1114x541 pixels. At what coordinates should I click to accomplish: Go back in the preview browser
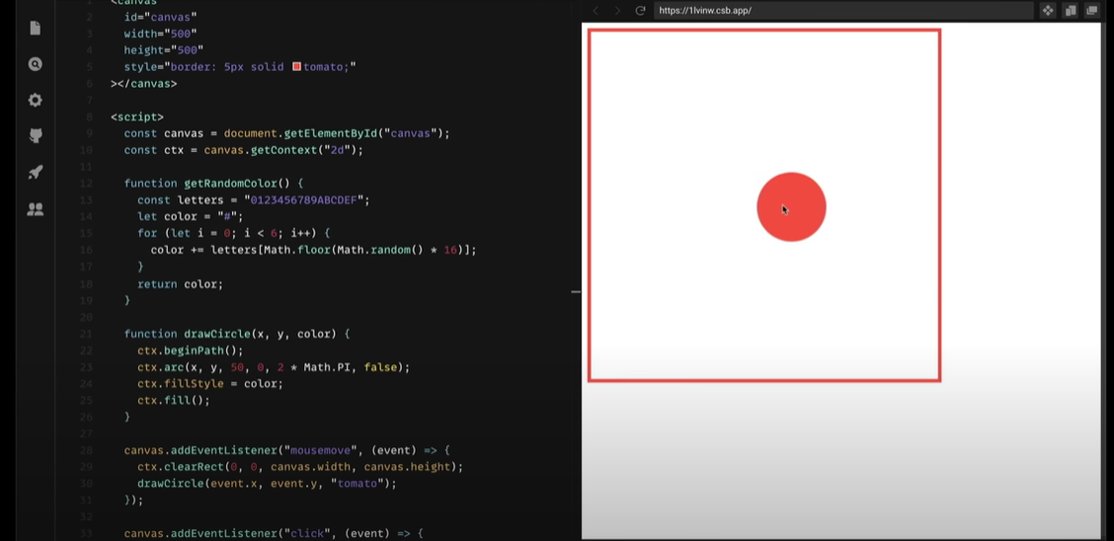click(x=596, y=11)
